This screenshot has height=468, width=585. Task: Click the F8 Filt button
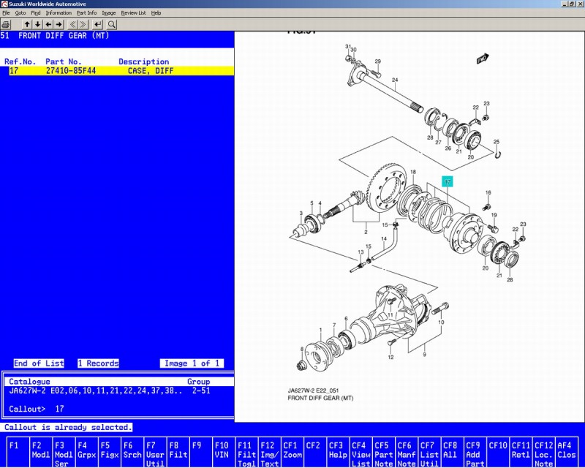(178, 452)
